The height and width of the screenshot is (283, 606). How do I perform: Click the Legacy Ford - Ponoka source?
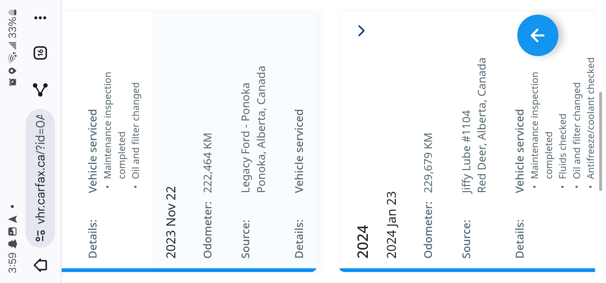[245, 138]
